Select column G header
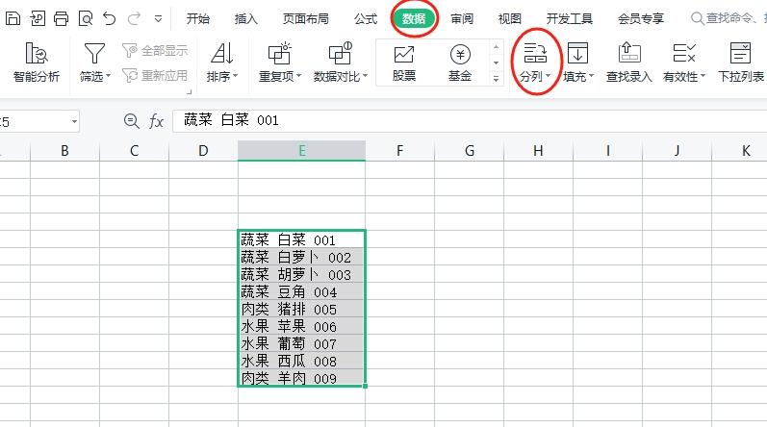 pos(469,151)
